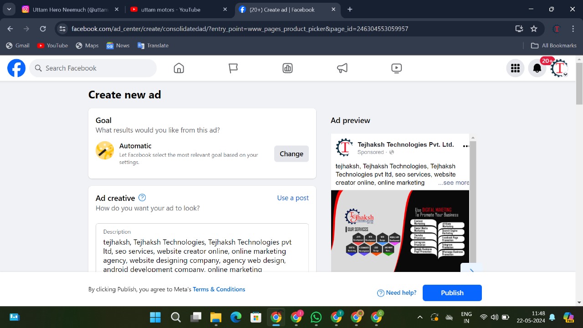
Task: Open the Windows Start menu
Action: click(155, 317)
